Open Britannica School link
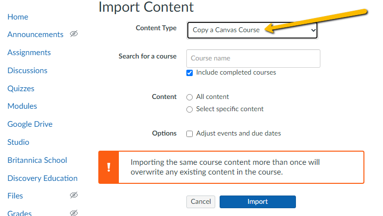Viewport: 383px width, 216px height. coord(37,160)
